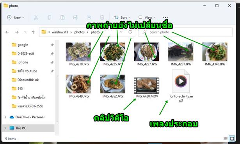Click the Share icon in toolbar
240x144 pixels.
[x=89, y=18]
